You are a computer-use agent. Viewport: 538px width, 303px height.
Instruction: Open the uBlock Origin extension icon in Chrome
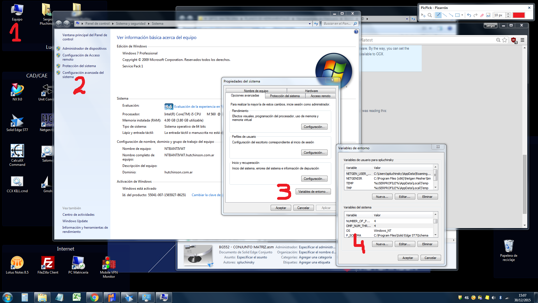[x=514, y=40]
